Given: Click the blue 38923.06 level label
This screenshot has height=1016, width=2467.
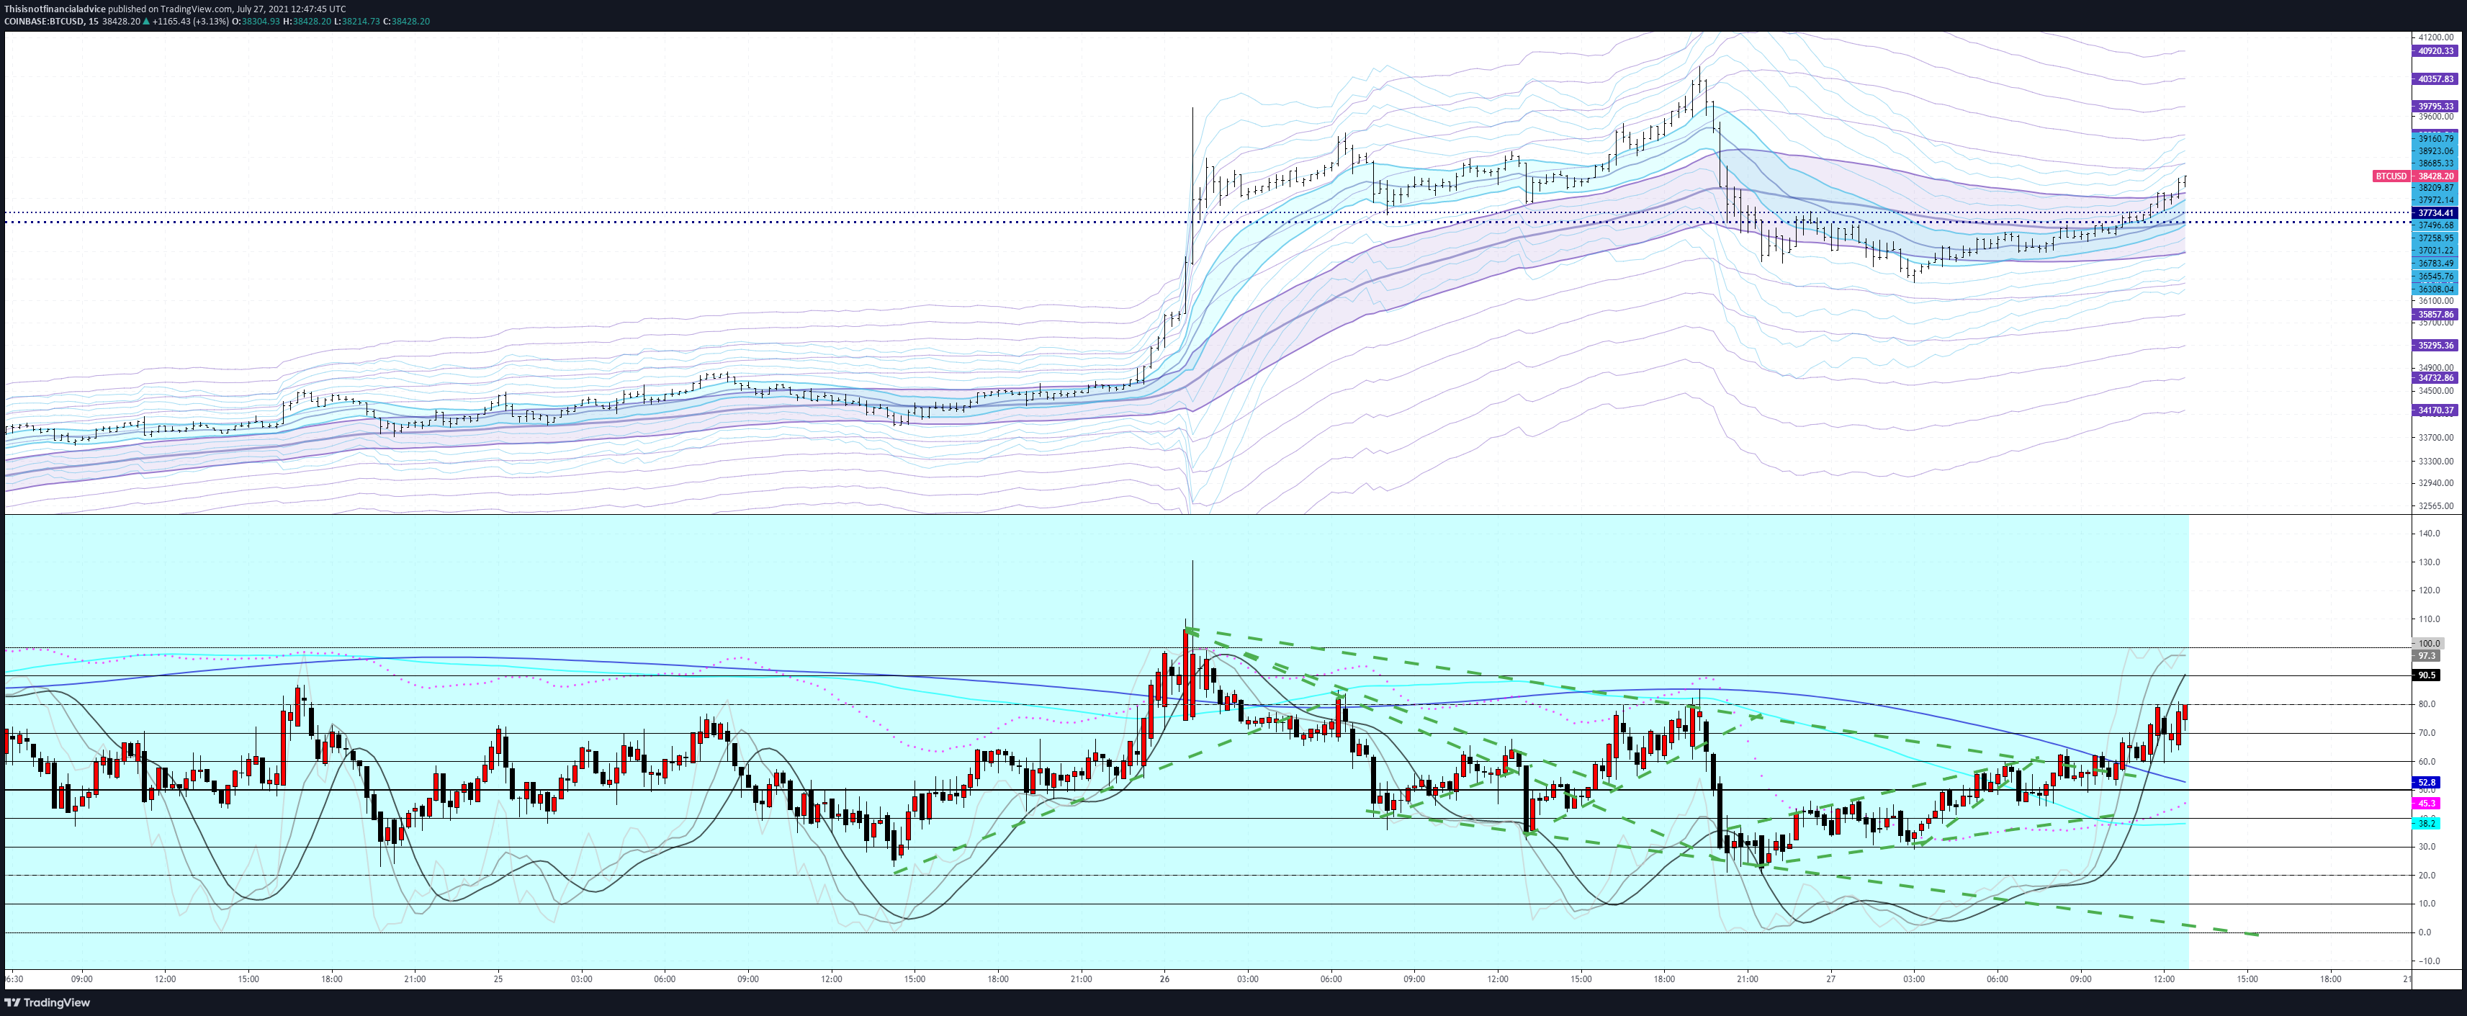Looking at the screenshot, I should point(2435,151).
